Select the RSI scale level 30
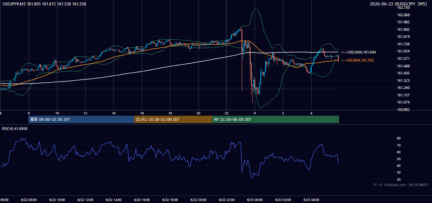The image size is (432, 203). [x=399, y=172]
